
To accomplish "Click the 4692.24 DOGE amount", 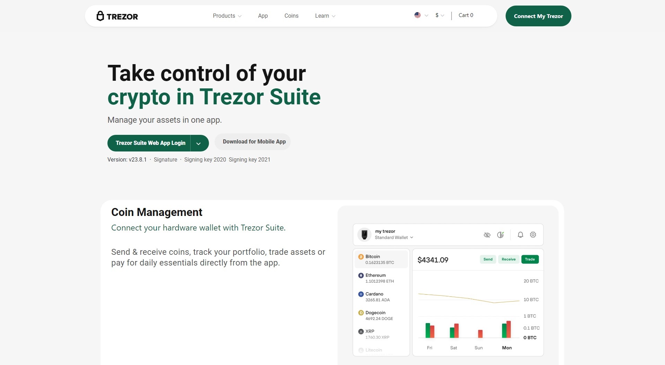I will coord(379,319).
